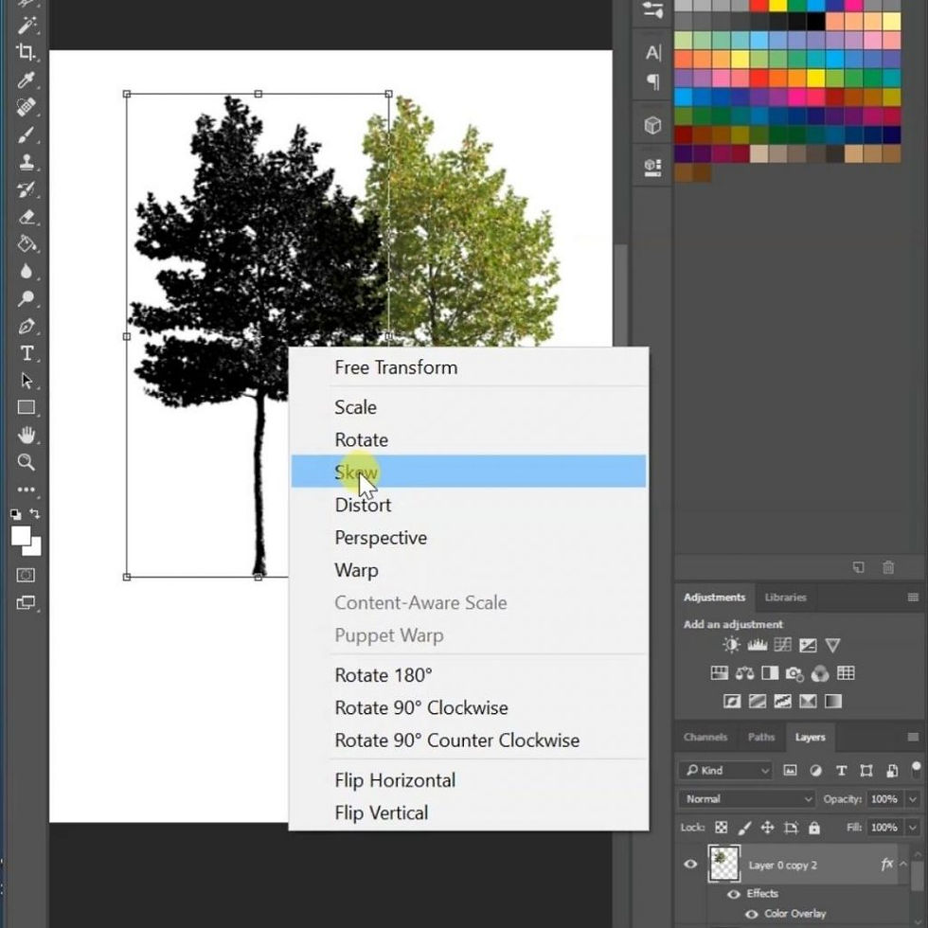This screenshot has height=928, width=928.
Task: Select the Paint Bucket tool
Action: 27,244
